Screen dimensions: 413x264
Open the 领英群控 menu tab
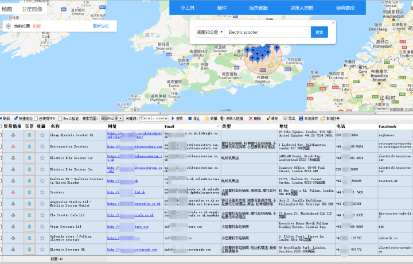pyautogui.click(x=345, y=8)
